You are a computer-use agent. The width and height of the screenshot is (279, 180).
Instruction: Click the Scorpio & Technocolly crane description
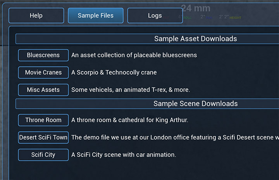click(x=114, y=73)
